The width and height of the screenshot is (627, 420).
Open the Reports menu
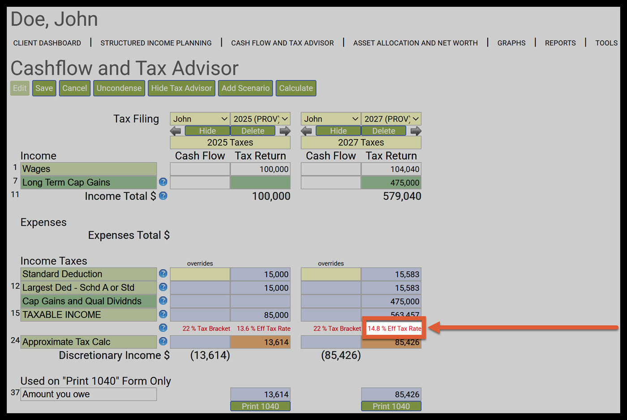coord(560,43)
